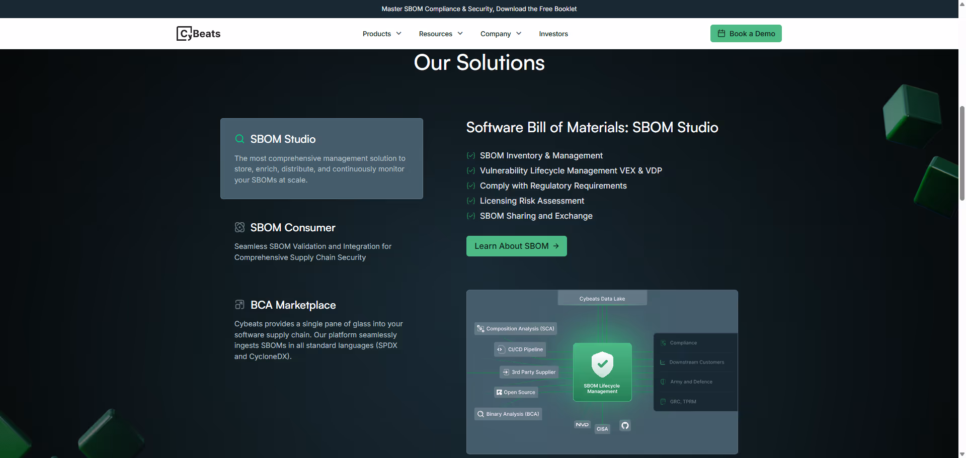
Task: Click the 'Downstream Customers' diagram label
Action: tap(697, 362)
